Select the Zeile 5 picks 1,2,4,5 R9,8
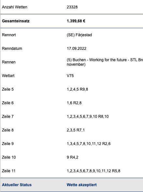Viewport: 143px width, 192px height. click(77, 89)
